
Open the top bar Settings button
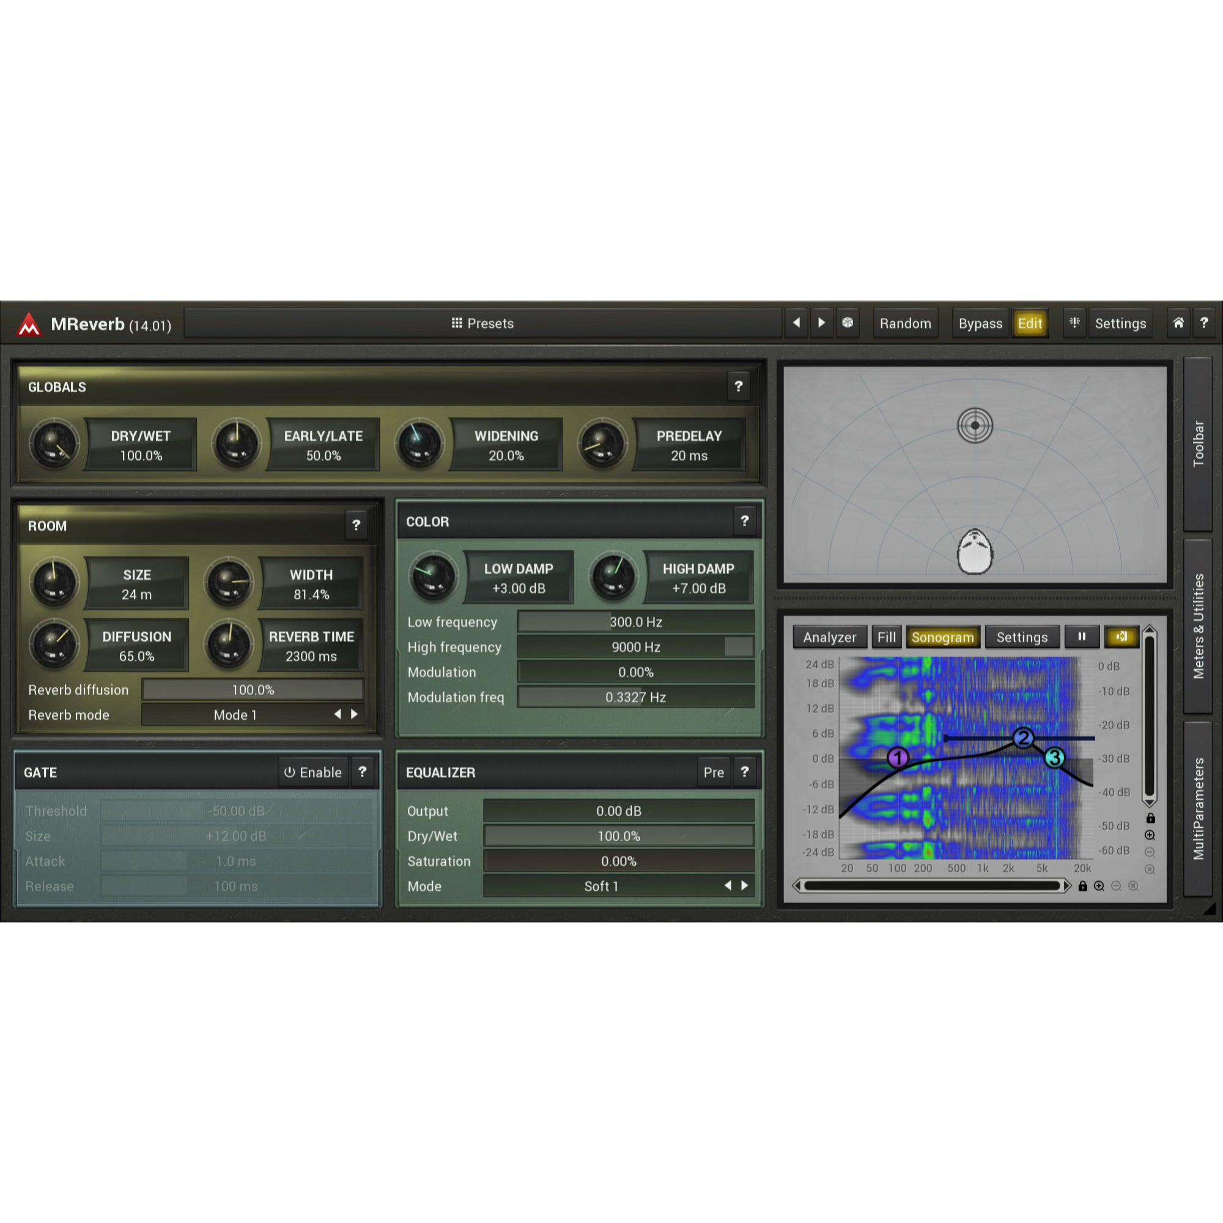pyautogui.click(x=1120, y=323)
